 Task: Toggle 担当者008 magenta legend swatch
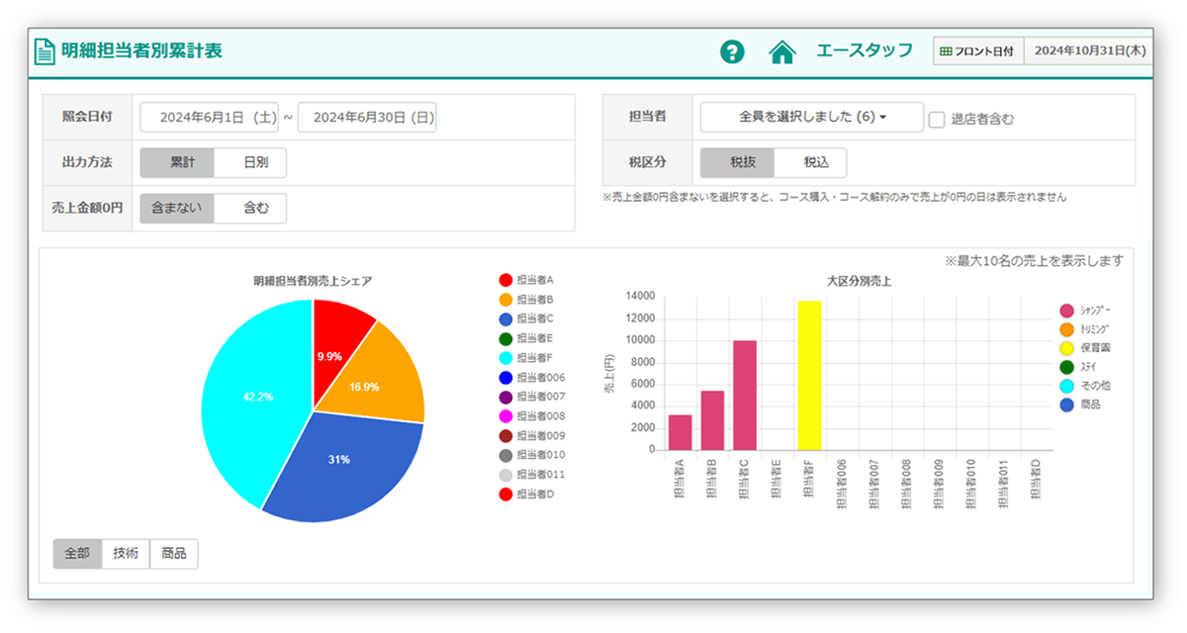click(x=505, y=416)
